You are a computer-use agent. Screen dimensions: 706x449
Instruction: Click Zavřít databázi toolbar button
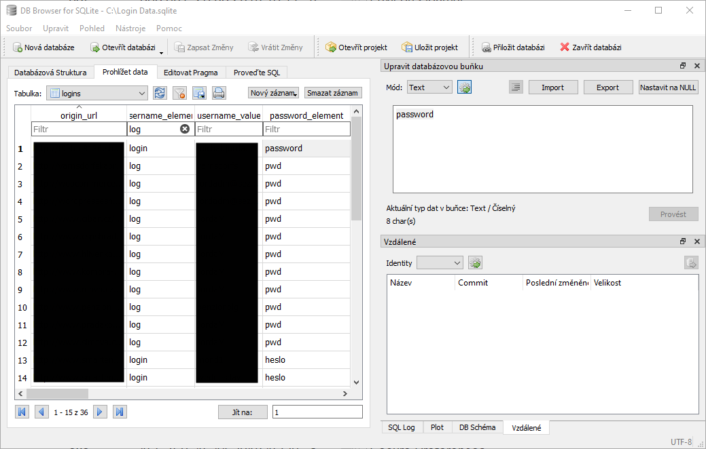pos(590,47)
